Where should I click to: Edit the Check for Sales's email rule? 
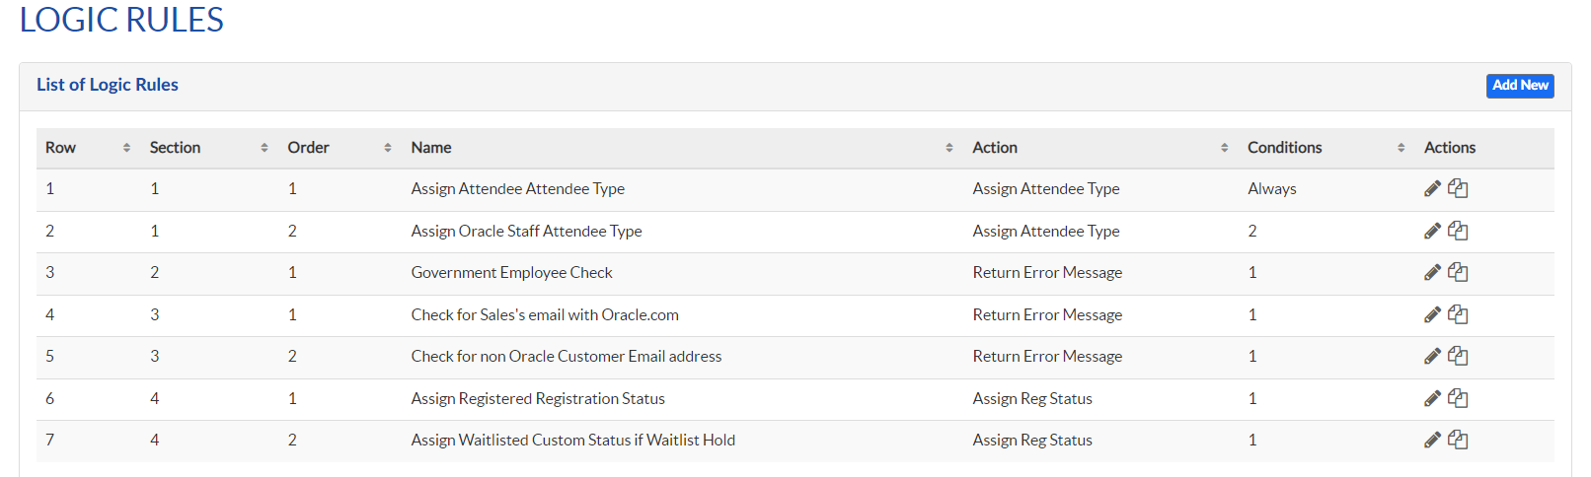click(1432, 314)
